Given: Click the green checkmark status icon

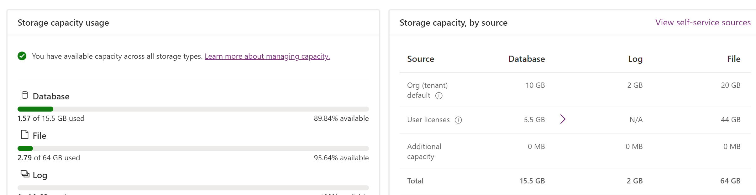Looking at the screenshot, I should (x=22, y=56).
